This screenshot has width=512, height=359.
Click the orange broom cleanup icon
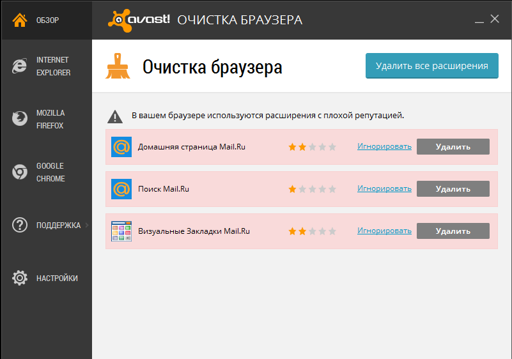tap(118, 66)
